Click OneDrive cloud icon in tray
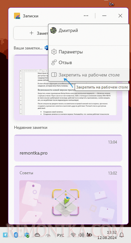The image size is (131, 243). pyautogui.click(x=37, y=235)
